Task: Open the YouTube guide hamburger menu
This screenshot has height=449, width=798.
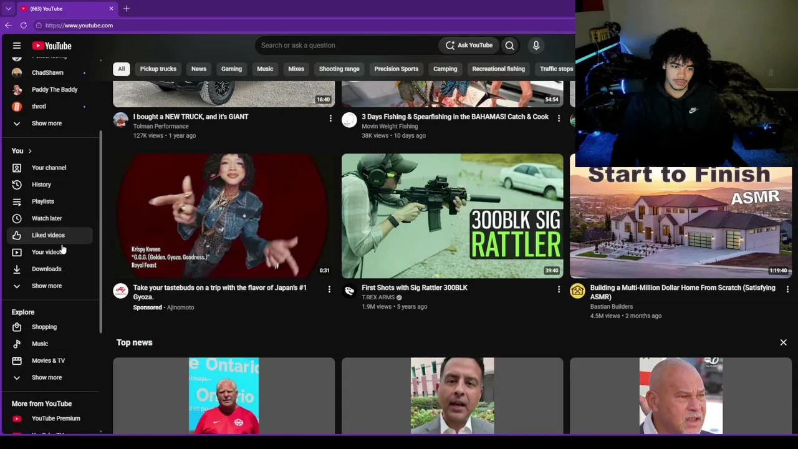Action: (17, 46)
